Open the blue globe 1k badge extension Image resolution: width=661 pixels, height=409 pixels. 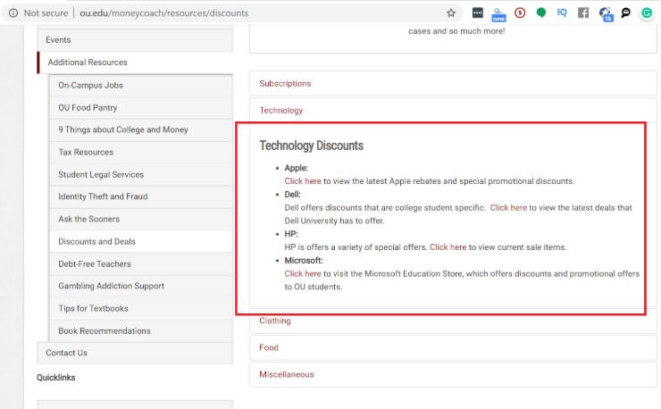[x=606, y=14]
